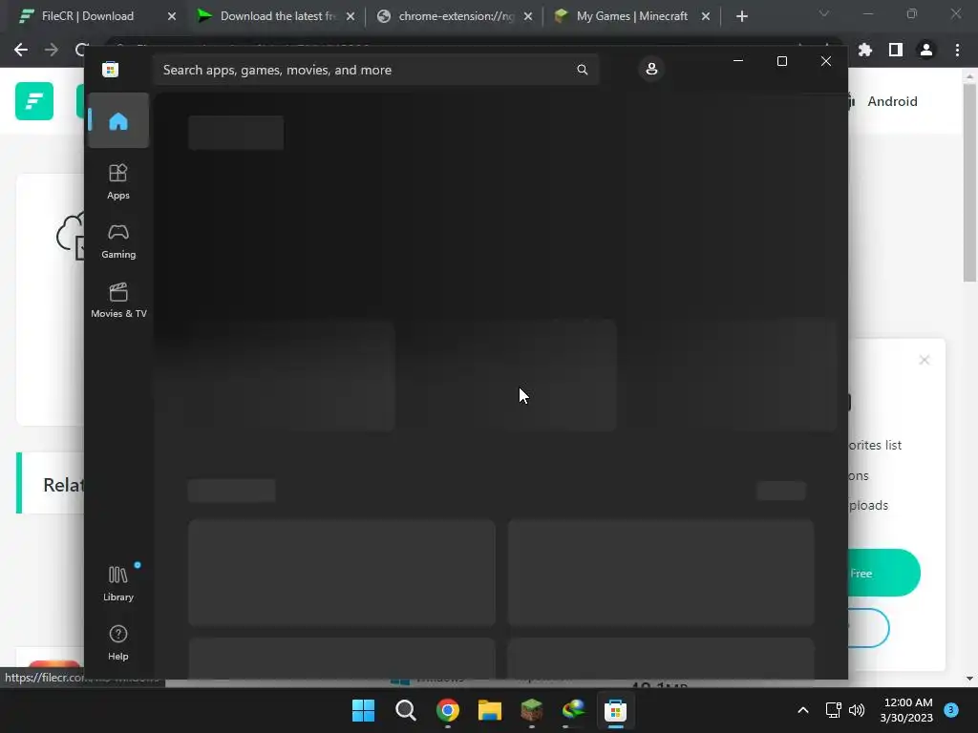Click the Microsoft Store logo icon
The width and height of the screenshot is (978, 733).
(111, 69)
